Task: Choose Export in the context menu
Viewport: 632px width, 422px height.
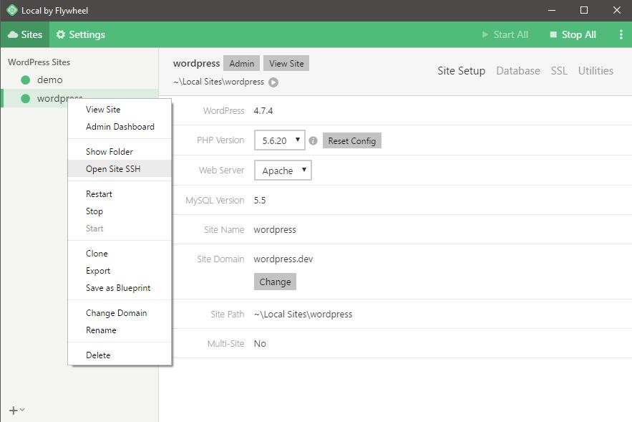Action: pos(120,271)
